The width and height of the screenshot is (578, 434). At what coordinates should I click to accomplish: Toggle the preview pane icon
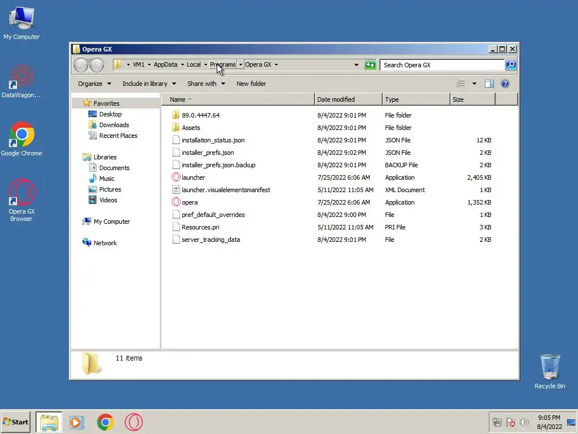point(489,84)
